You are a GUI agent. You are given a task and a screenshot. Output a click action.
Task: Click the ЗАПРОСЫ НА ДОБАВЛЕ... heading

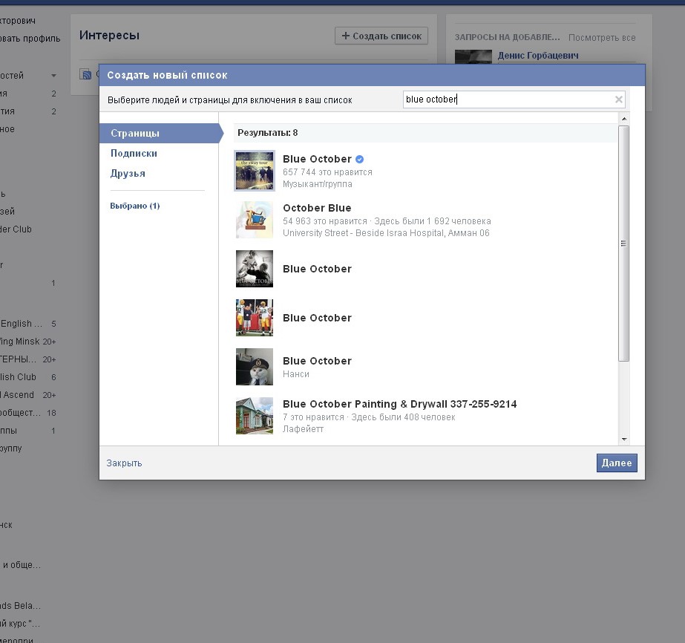point(507,37)
